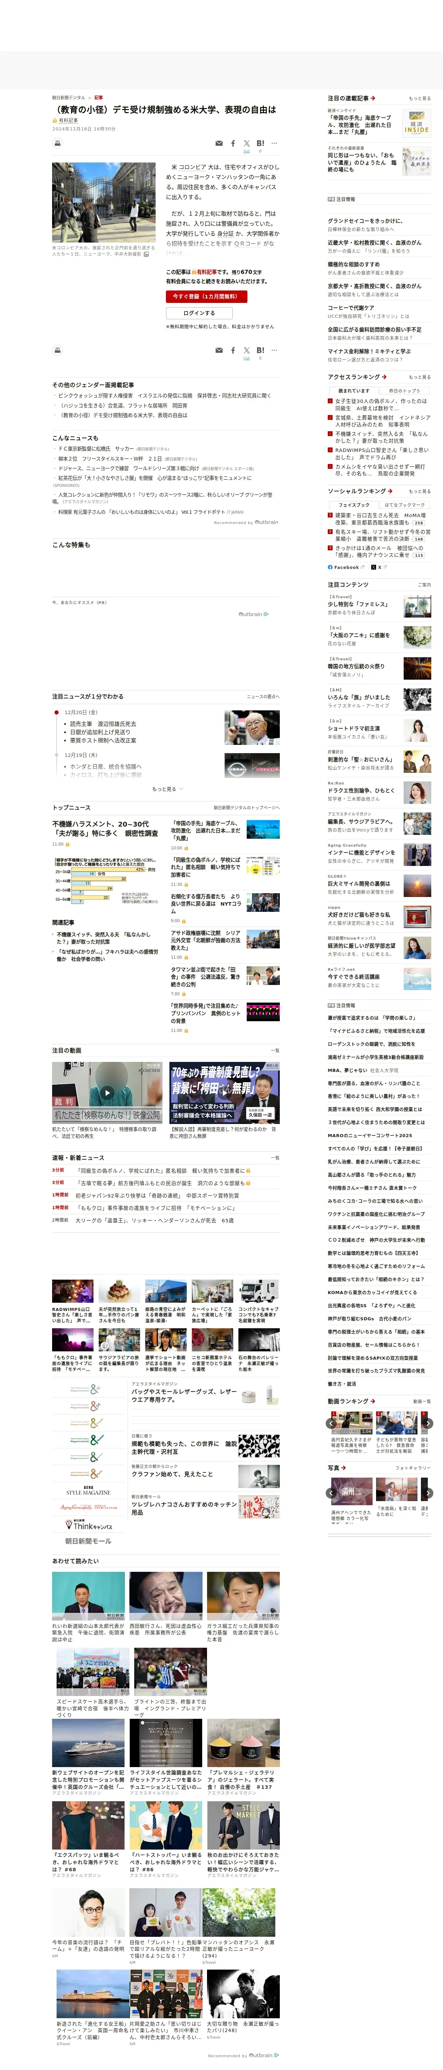This screenshot has height=2070, width=443.
Task: Click red arrow beside 注目の連載記事 heading
Action: pyautogui.click(x=372, y=98)
